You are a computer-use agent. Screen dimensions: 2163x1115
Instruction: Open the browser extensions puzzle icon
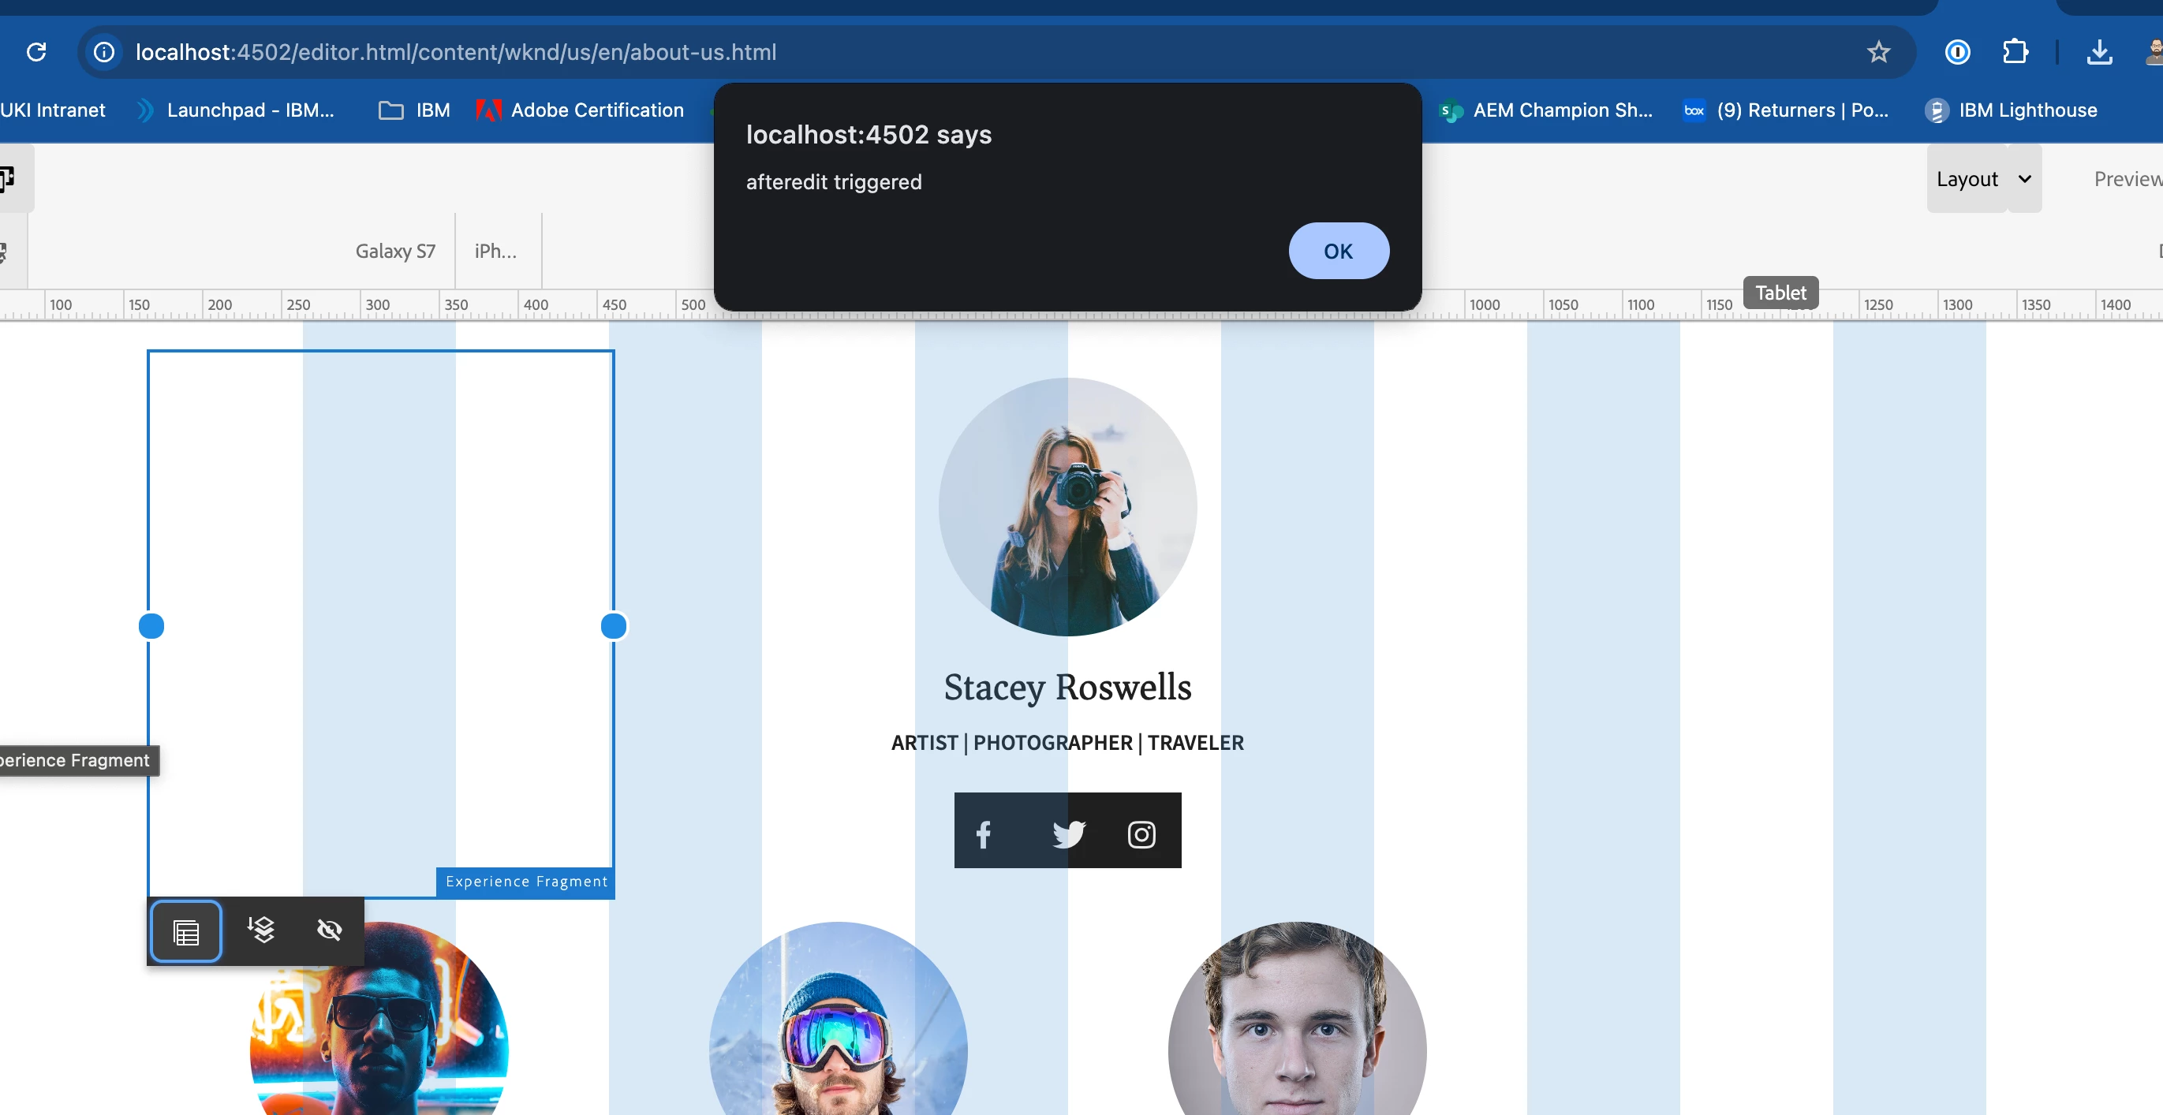point(2015,52)
